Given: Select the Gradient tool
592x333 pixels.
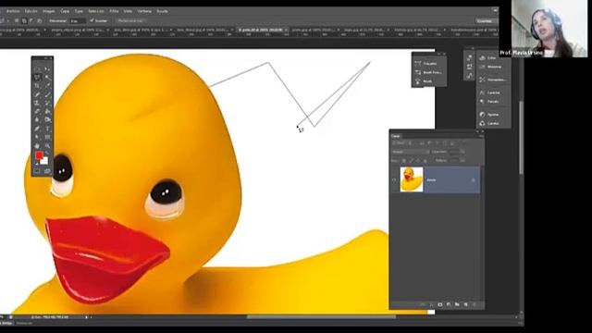Looking at the screenshot, I should click(x=47, y=111).
